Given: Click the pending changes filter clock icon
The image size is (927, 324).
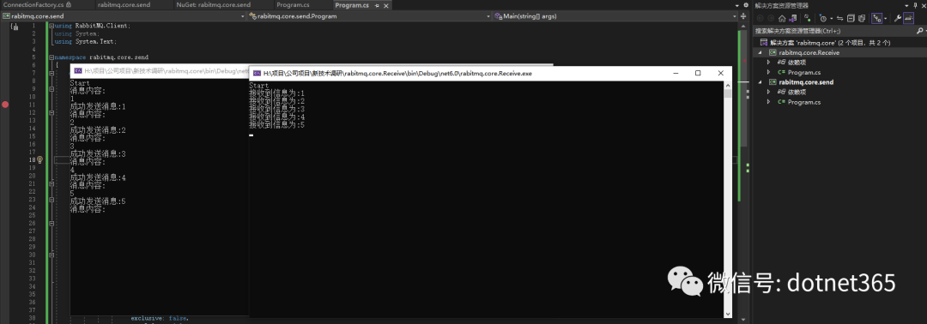Looking at the screenshot, I should coord(823,18).
